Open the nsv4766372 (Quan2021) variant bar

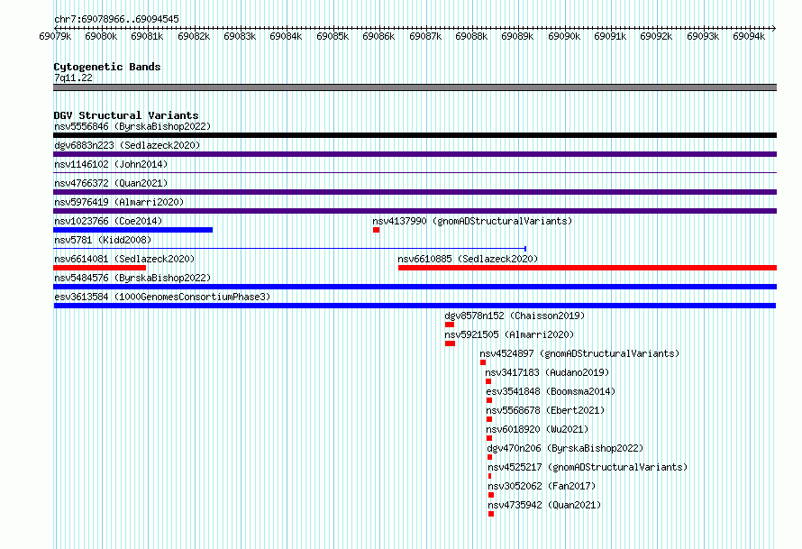(x=415, y=192)
